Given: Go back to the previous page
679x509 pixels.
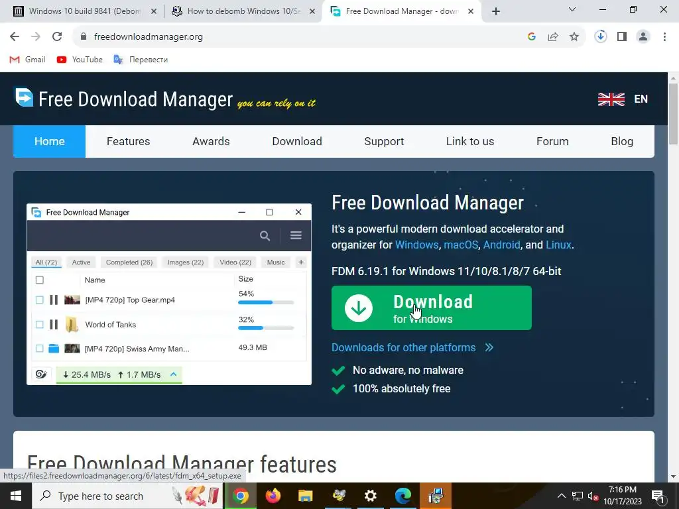Looking at the screenshot, I should pyautogui.click(x=15, y=37).
